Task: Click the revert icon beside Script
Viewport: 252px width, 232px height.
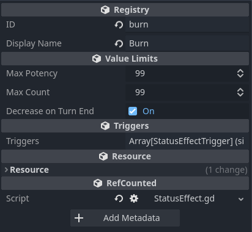Action: pos(119,198)
